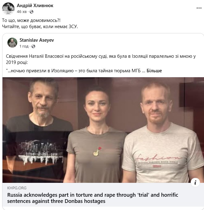Open the 1 год shared post timestamp

(24, 46)
